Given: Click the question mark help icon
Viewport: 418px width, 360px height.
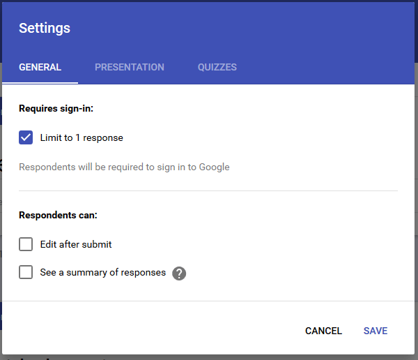Looking at the screenshot, I should [x=179, y=273].
